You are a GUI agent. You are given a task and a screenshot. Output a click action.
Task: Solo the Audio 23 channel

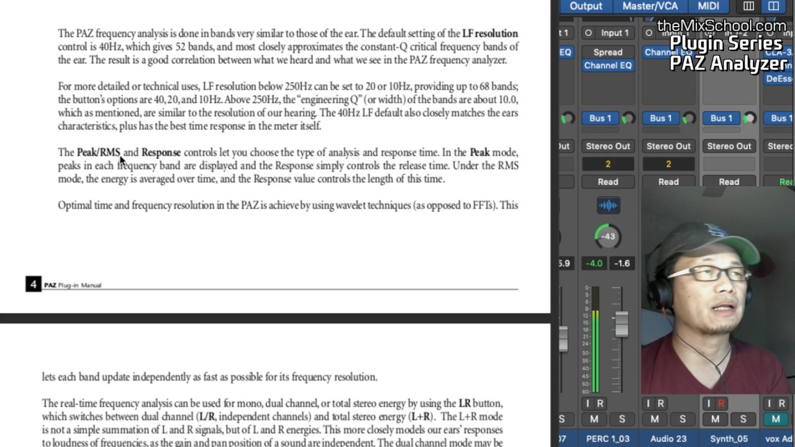tap(682, 419)
